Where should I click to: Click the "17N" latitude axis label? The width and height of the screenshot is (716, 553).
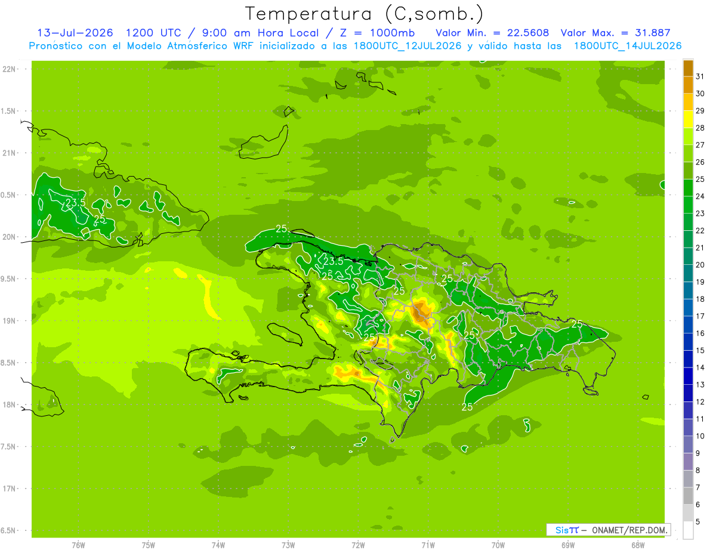tap(9, 489)
